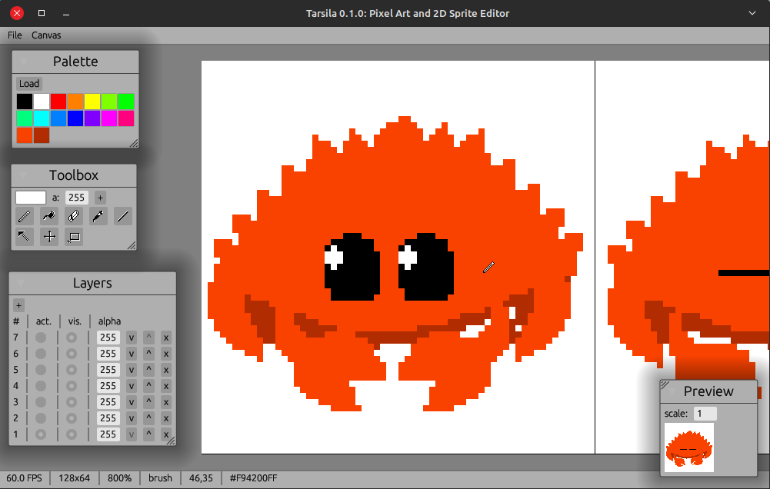
Task: Edit layer 7 alpha value field
Action: tap(108, 338)
